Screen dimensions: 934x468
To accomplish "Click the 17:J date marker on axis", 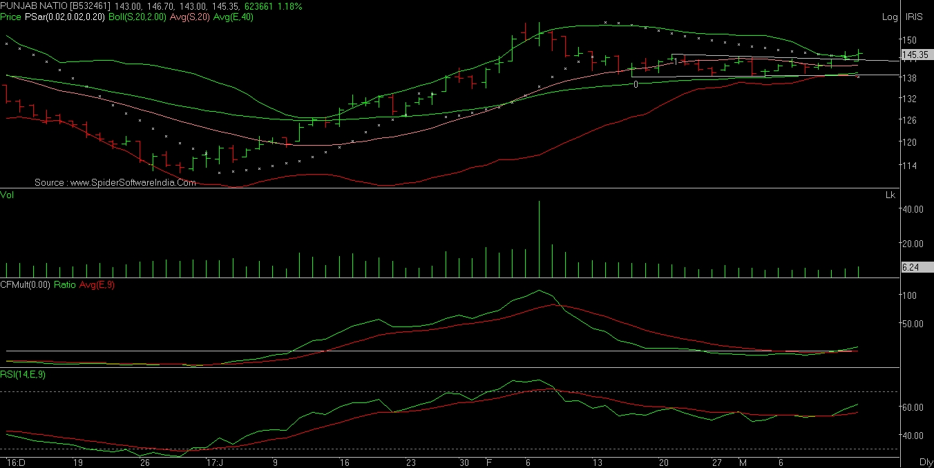I will pos(215,462).
